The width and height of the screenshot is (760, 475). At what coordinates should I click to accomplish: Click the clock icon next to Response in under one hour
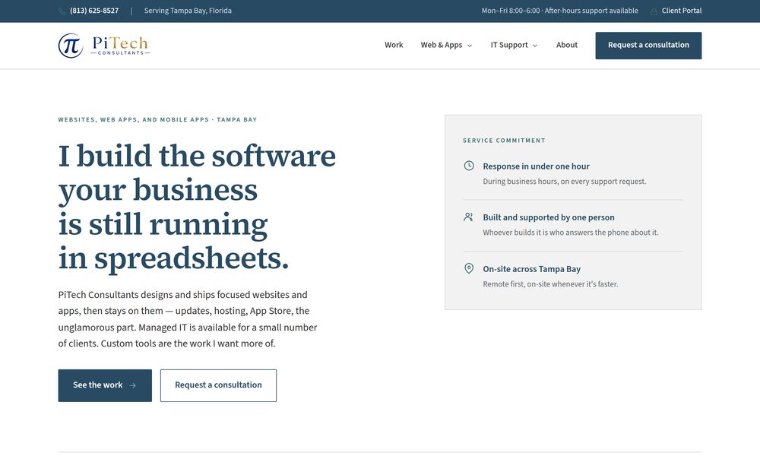point(469,166)
